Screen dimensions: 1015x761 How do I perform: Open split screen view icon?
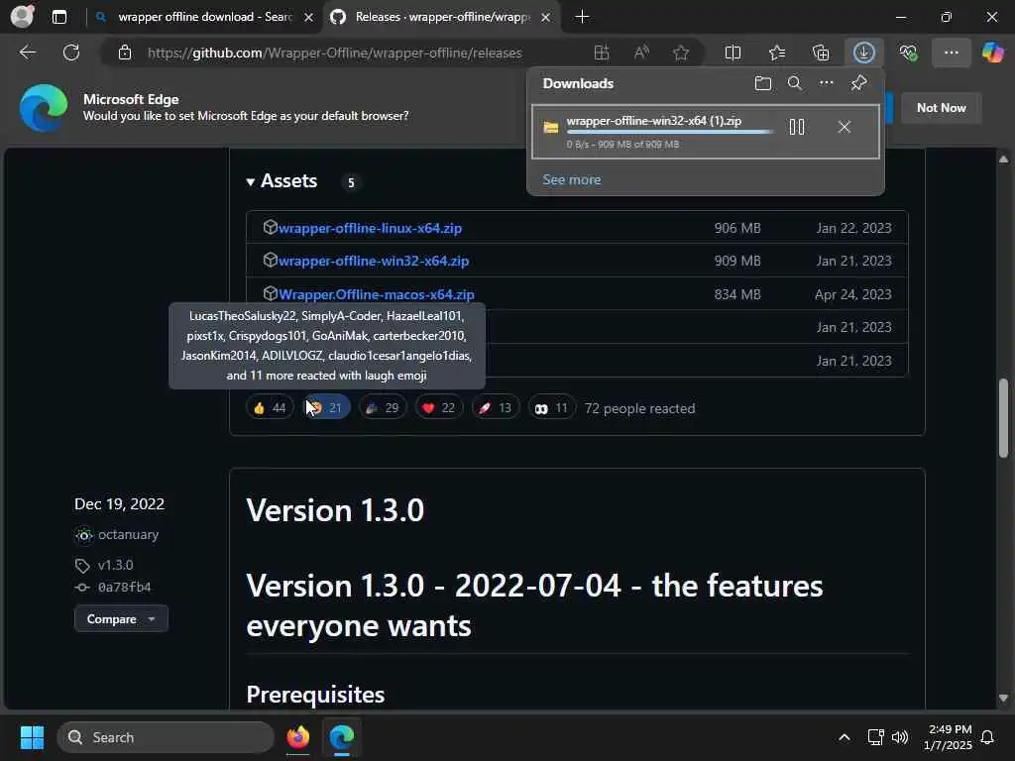[x=733, y=53]
